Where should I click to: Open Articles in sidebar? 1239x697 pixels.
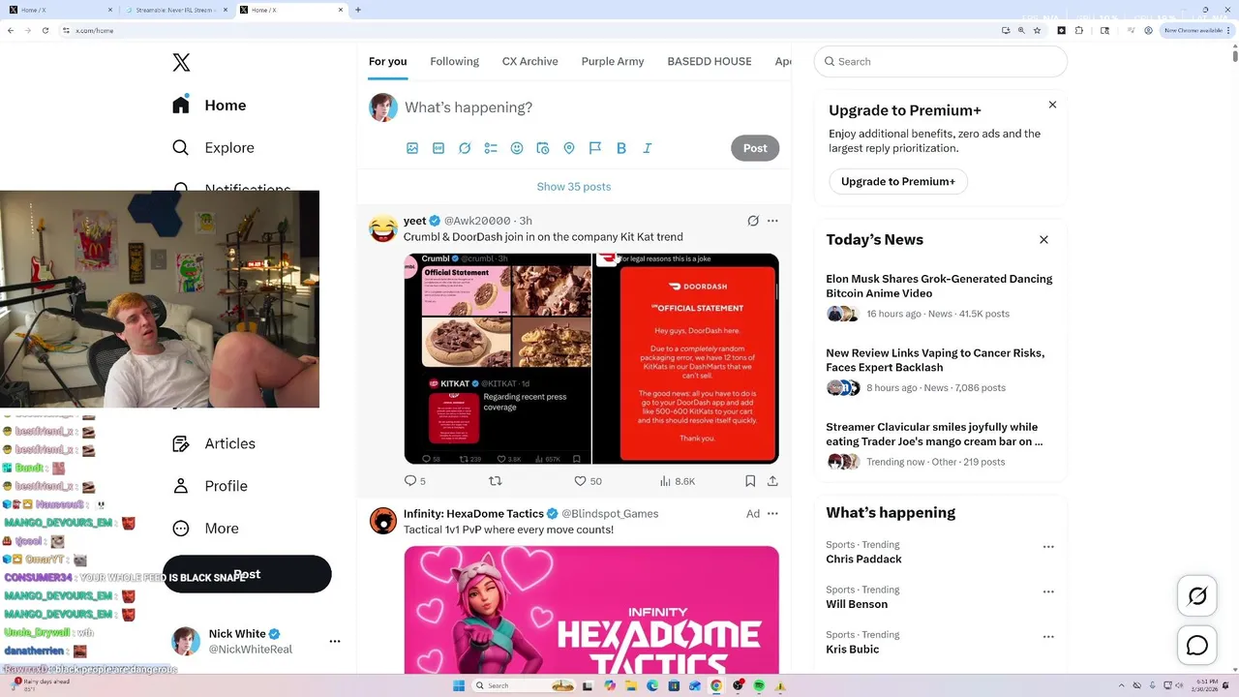tap(214, 443)
